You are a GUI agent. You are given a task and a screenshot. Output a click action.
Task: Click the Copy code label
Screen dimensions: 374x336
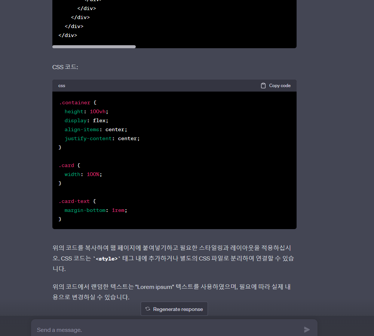(280, 86)
